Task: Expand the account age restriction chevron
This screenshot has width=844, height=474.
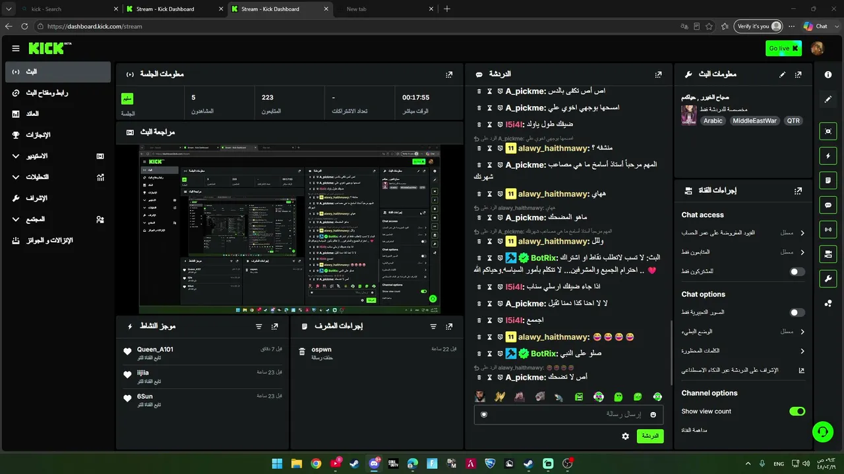Action: 802,233
